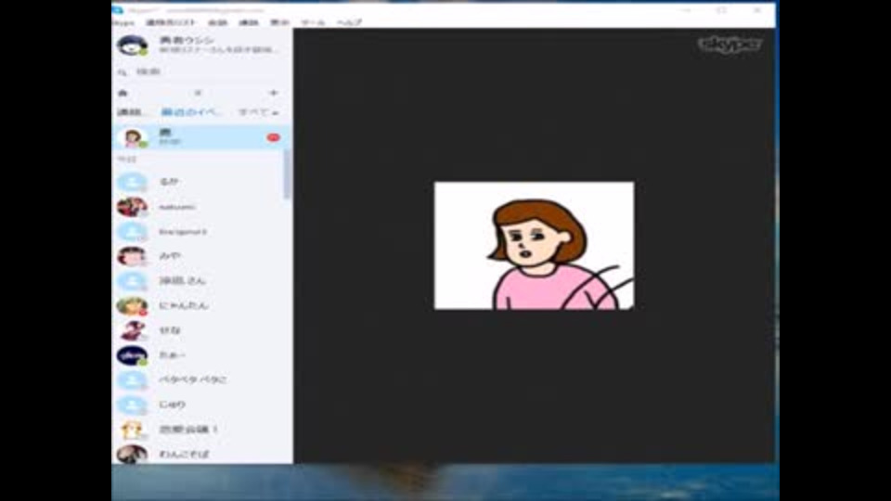Click みや's avatar picture

(x=133, y=256)
